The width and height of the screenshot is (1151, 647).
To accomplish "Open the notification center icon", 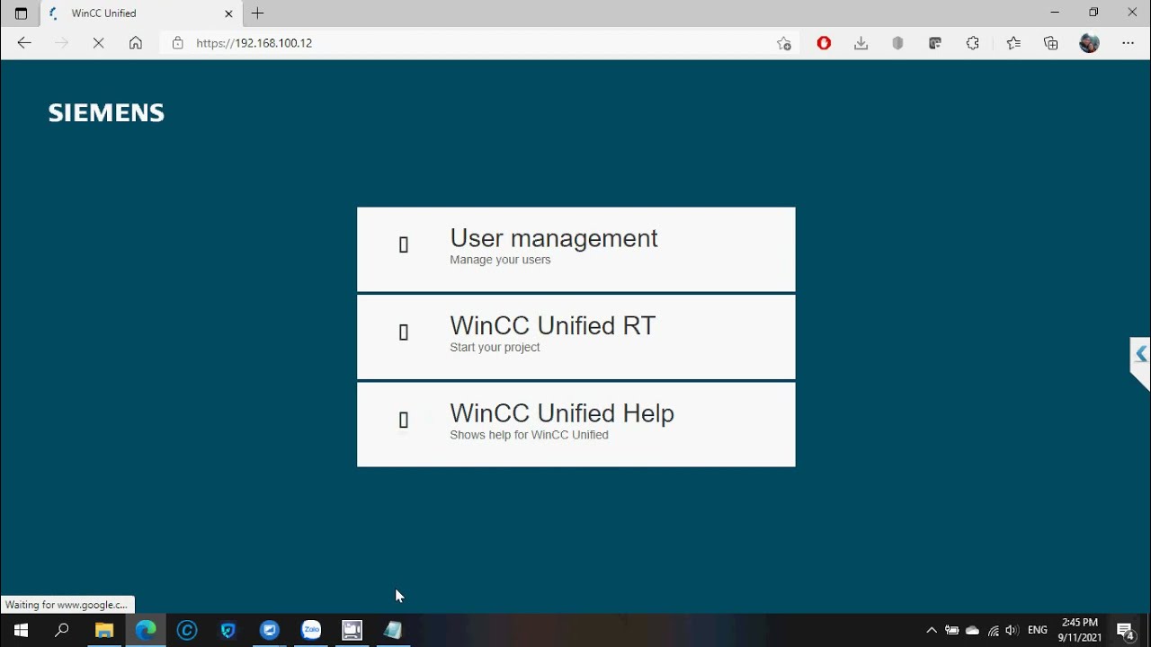I will tap(1125, 630).
